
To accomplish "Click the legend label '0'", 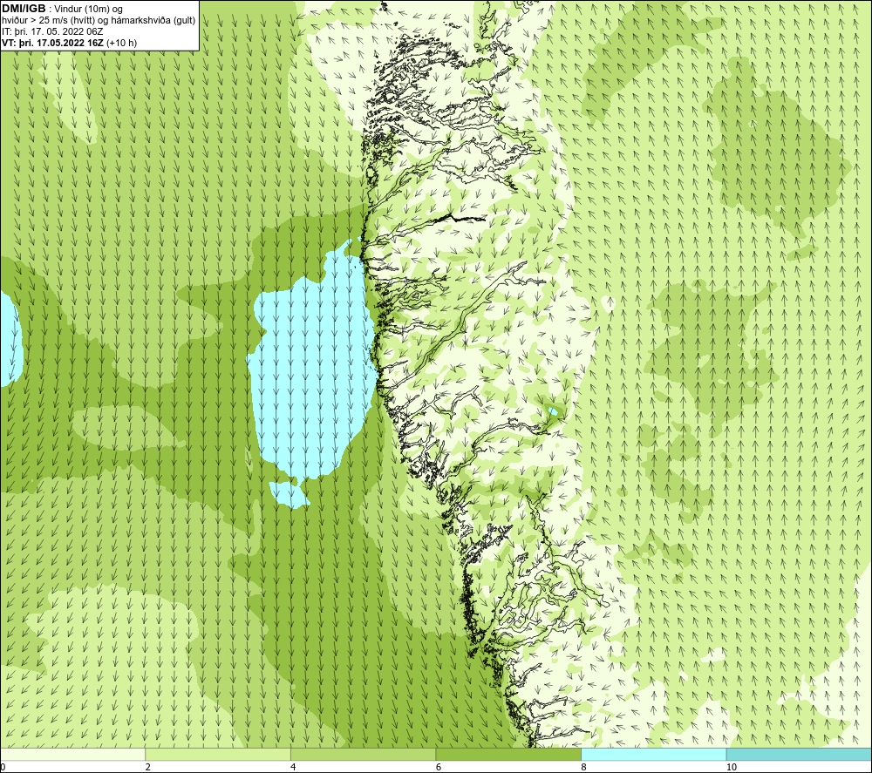I will 3,767.
